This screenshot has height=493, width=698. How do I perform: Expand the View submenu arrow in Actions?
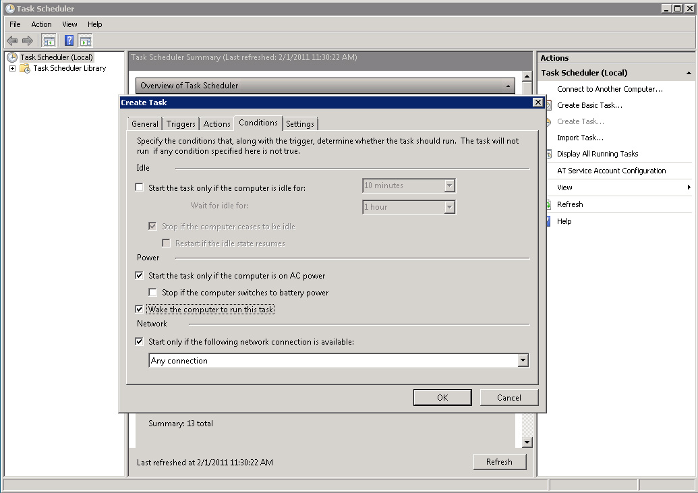(x=689, y=187)
